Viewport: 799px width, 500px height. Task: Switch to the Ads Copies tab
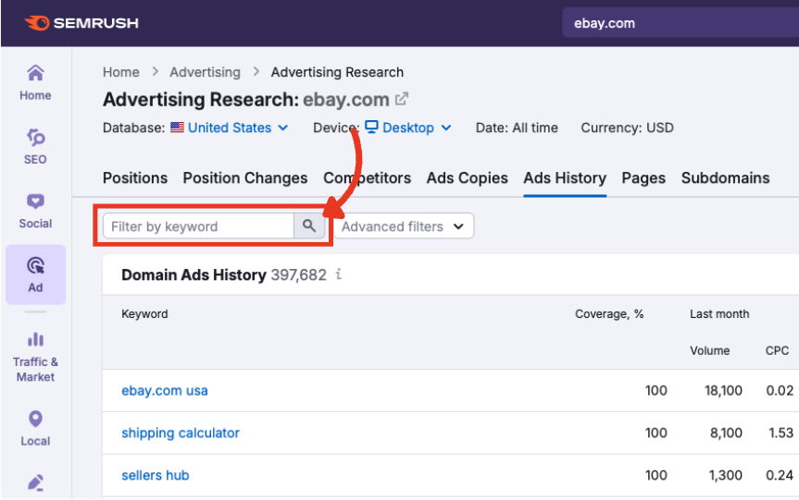pyautogui.click(x=467, y=178)
